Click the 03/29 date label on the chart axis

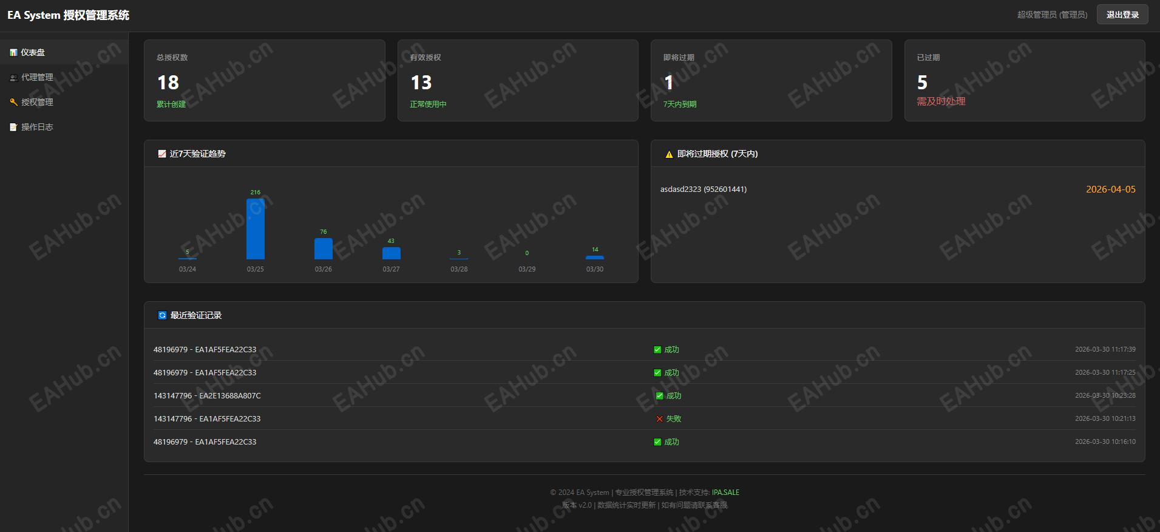click(x=527, y=269)
